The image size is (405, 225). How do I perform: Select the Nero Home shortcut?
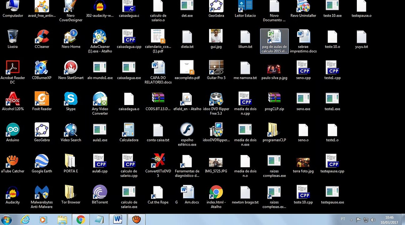[x=71, y=39]
